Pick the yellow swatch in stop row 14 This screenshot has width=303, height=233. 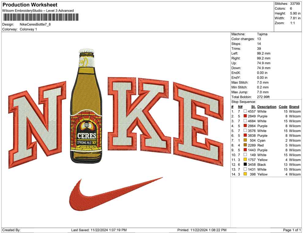[x=245, y=174]
